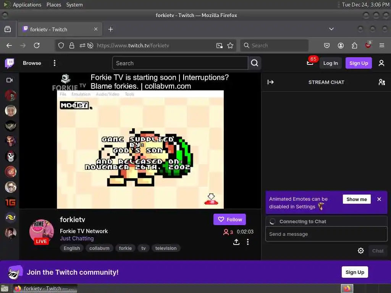Click the Twitch search input field
The height and width of the screenshot is (293, 391).
(x=180, y=63)
